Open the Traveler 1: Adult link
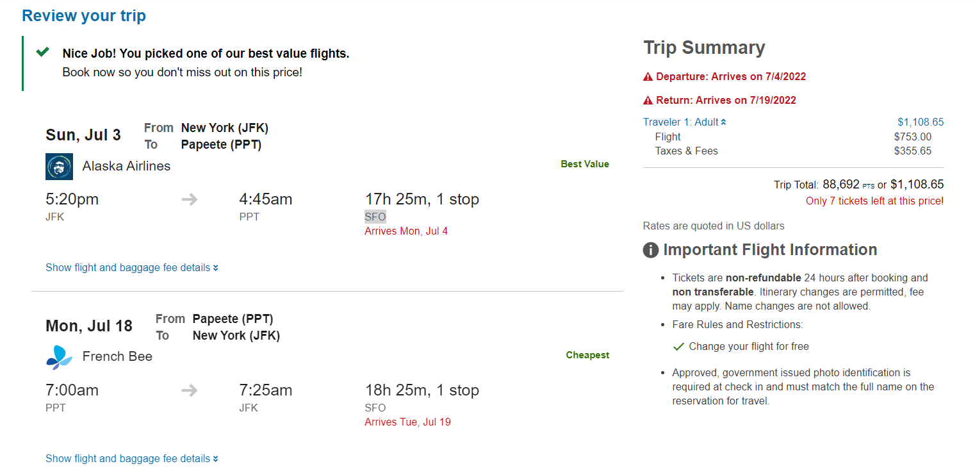Screen dimensions: 975x473 pos(680,121)
